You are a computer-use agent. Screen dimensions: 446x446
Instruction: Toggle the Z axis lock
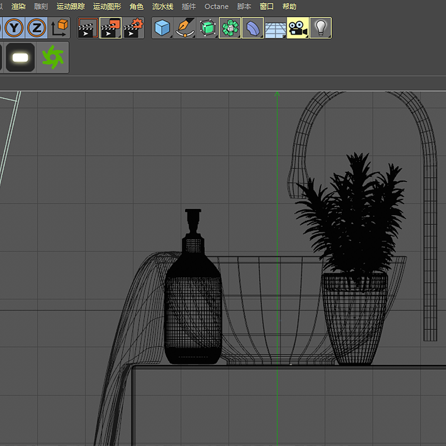(37, 27)
